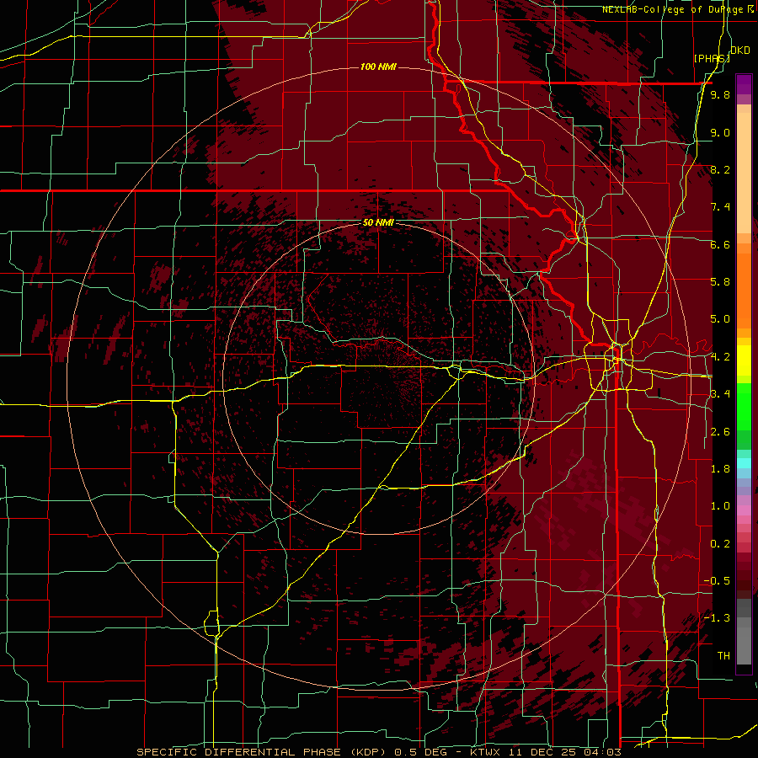Viewport: 758px width, 758px height.
Task: Click the 9.0 value on the scale
Action: pos(720,132)
